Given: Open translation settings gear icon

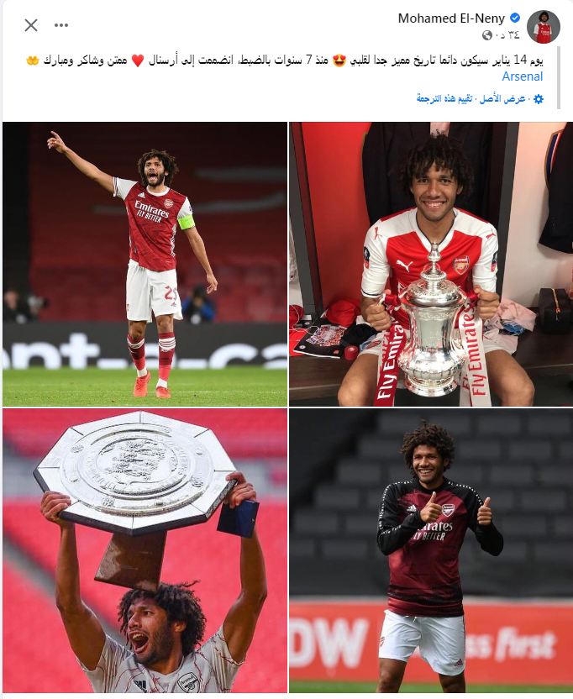Looking at the screenshot, I should (x=539, y=99).
